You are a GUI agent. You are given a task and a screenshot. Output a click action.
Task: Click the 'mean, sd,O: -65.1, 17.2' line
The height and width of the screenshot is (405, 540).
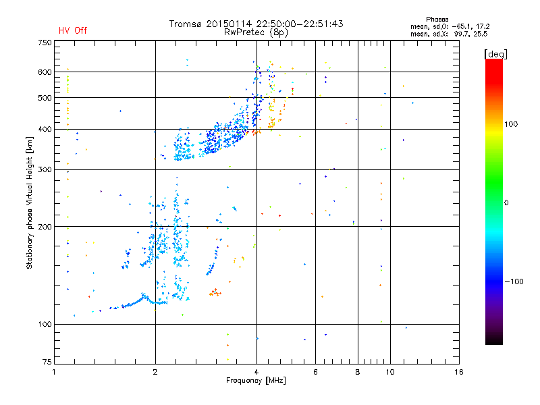pos(450,27)
